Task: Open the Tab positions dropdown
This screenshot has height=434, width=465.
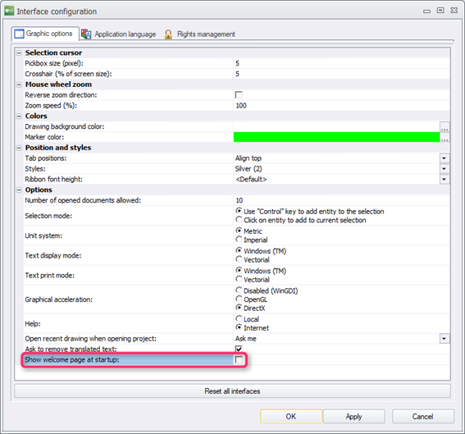Action: pyautogui.click(x=444, y=158)
